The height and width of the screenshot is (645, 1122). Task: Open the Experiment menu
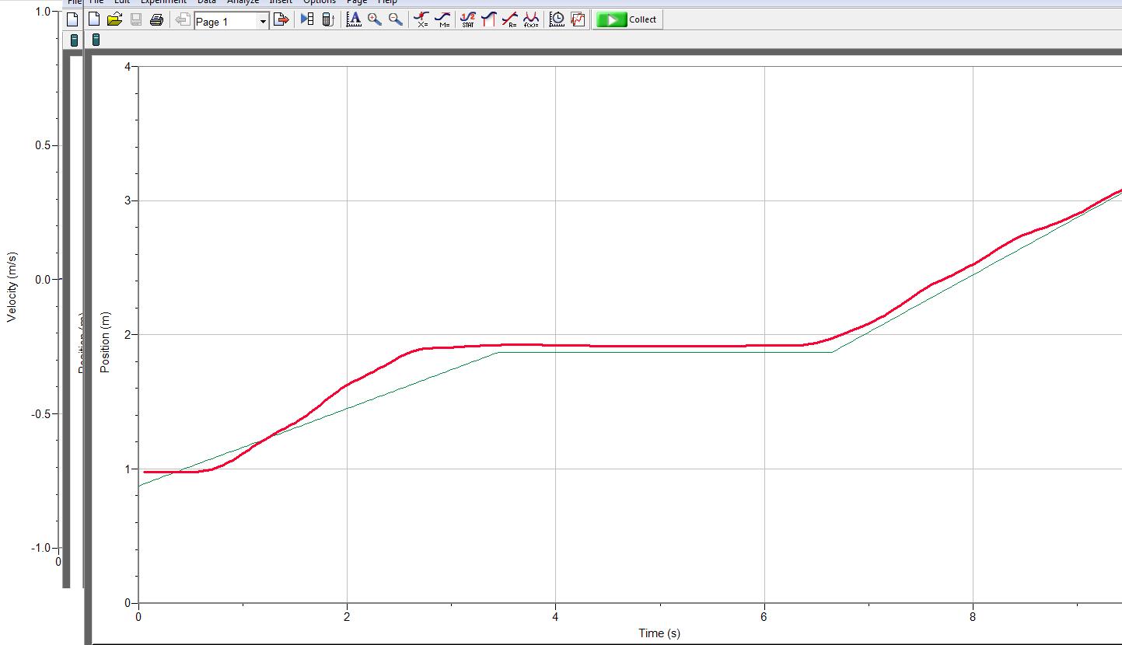[163, 2]
